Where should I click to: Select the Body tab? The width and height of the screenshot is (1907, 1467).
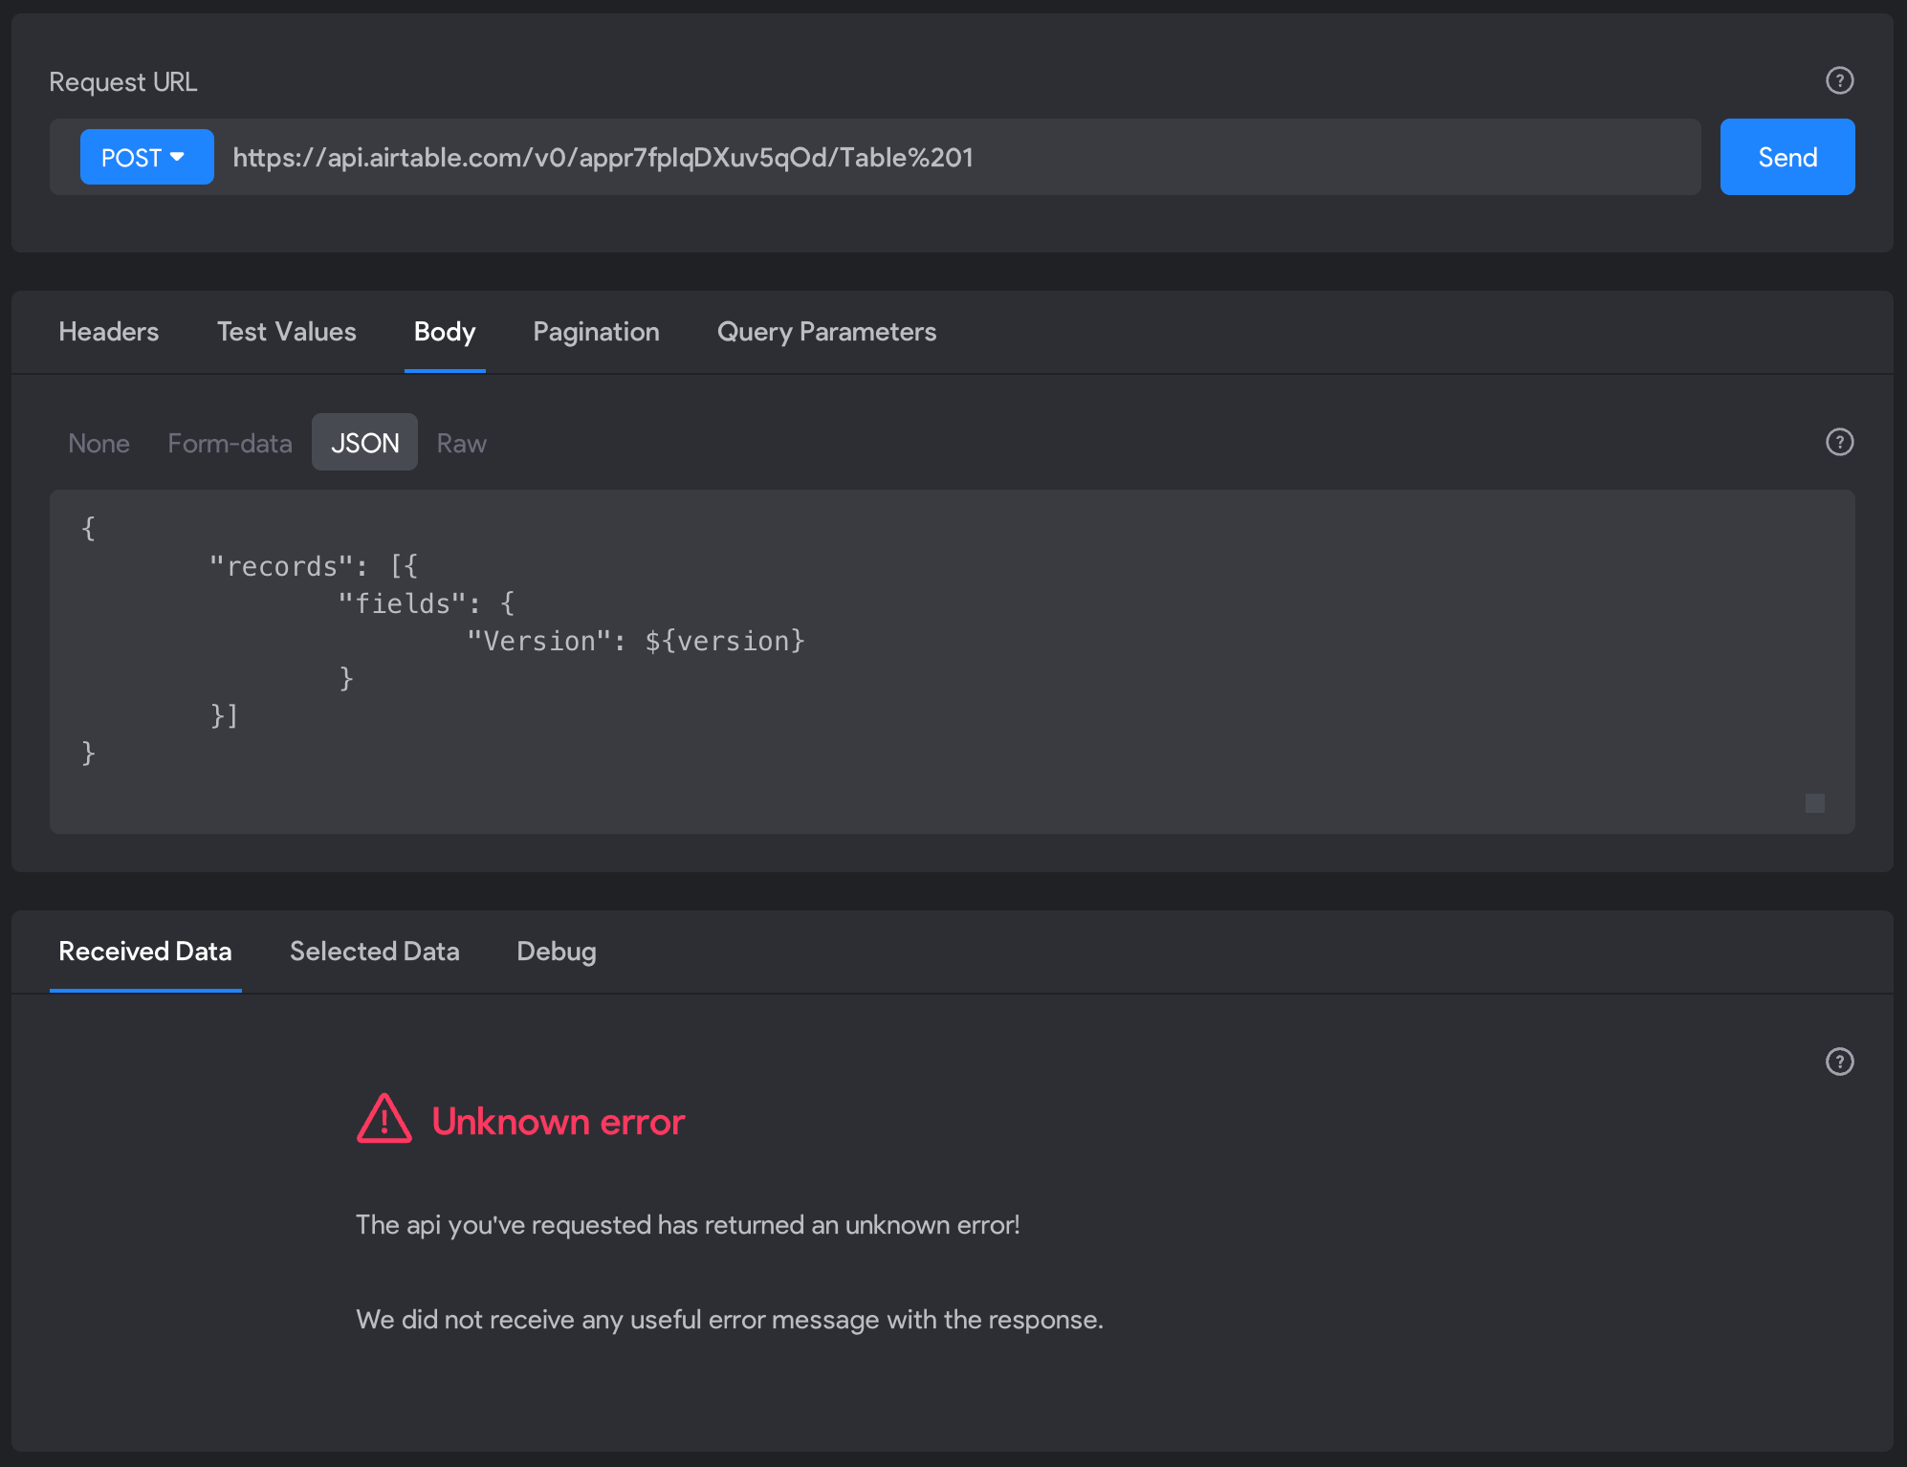445,332
